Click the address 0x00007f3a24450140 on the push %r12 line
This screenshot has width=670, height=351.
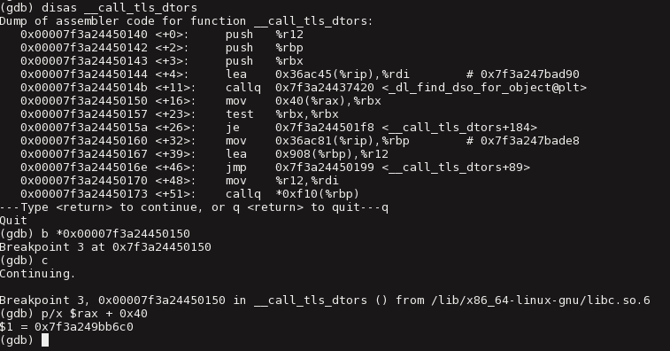(x=84, y=35)
